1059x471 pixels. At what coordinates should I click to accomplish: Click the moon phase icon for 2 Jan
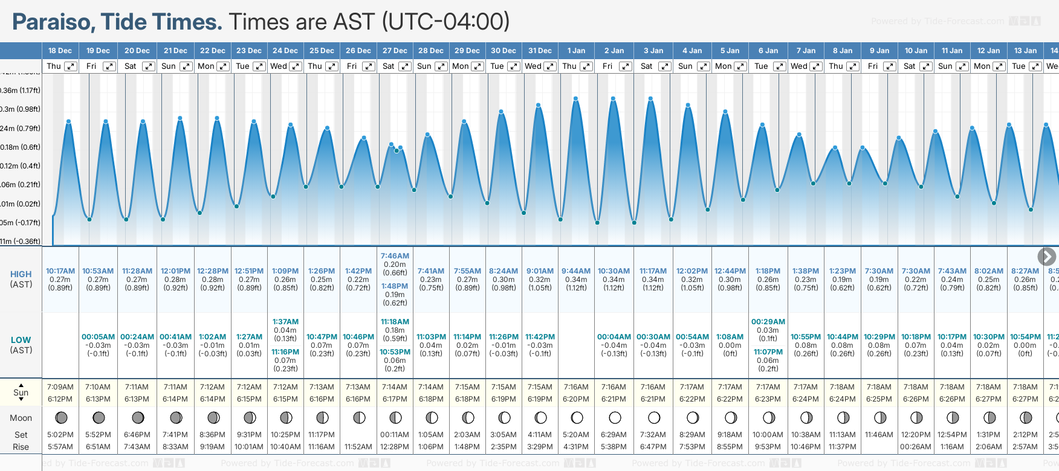[615, 417]
